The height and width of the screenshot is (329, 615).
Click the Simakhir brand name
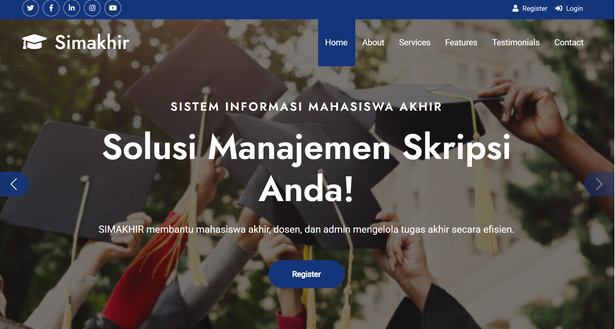[x=92, y=42]
